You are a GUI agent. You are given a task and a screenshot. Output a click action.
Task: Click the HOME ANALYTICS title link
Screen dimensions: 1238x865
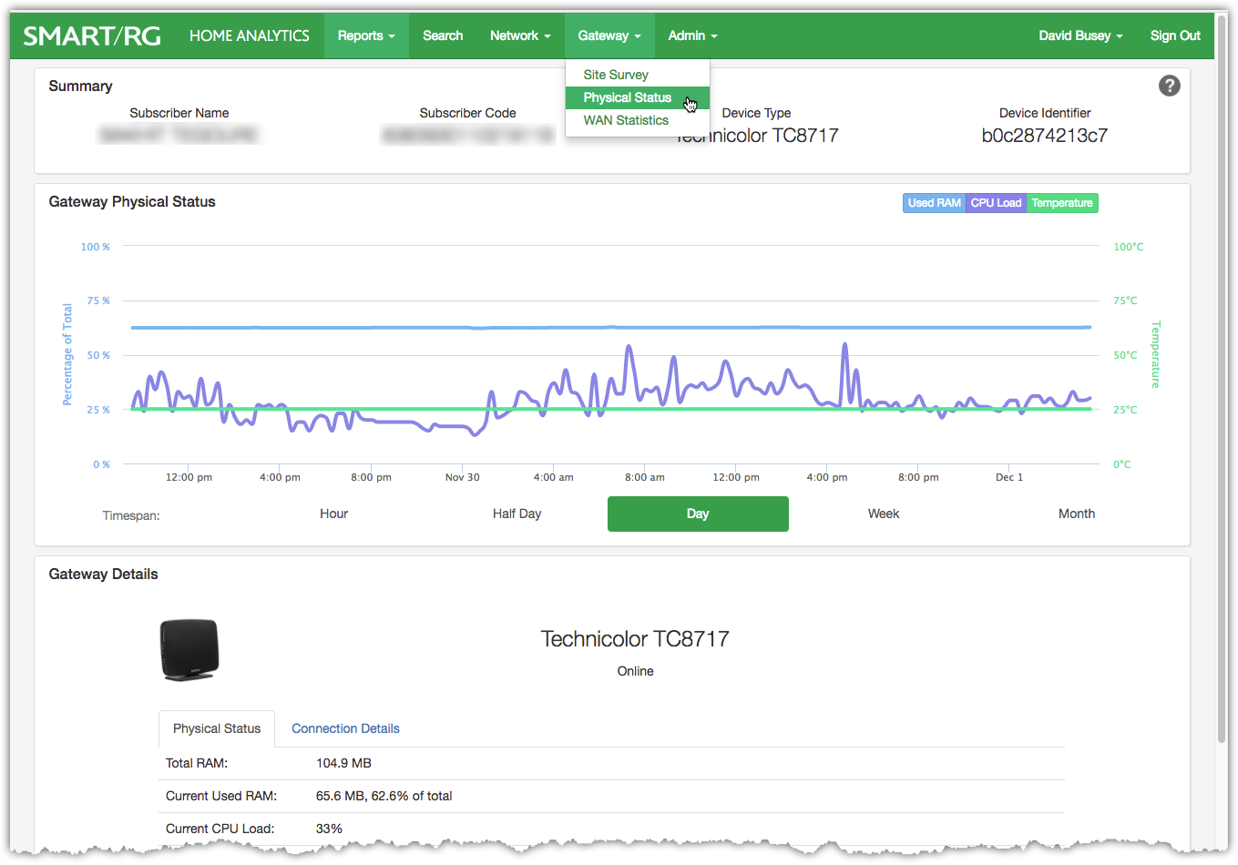pyautogui.click(x=250, y=36)
